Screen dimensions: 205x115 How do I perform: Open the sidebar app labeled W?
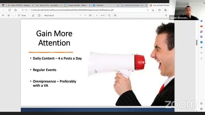pyautogui.click(x=201, y=47)
